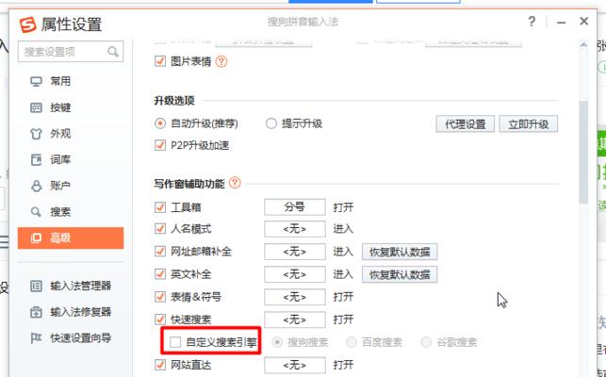The height and width of the screenshot is (377, 606).
Task: Uncheck the 工具箱 checkbox
Action: (x=160, y=207)
